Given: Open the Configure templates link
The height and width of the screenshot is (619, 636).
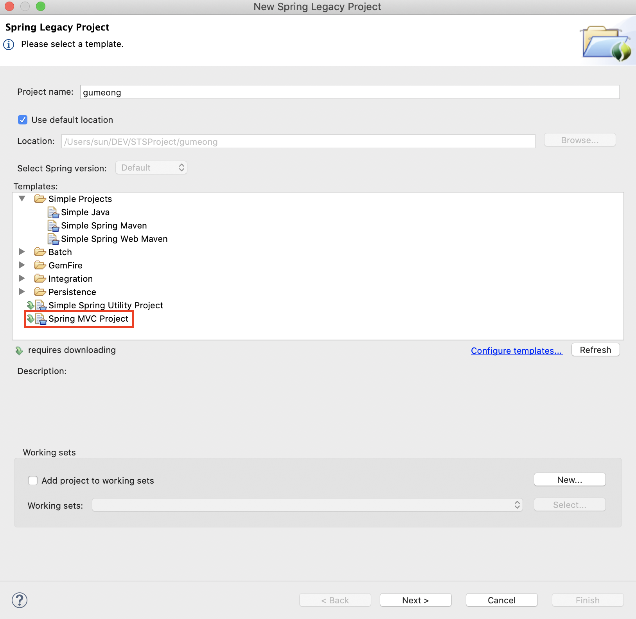Looking at the screenshot, I should 517,351.
